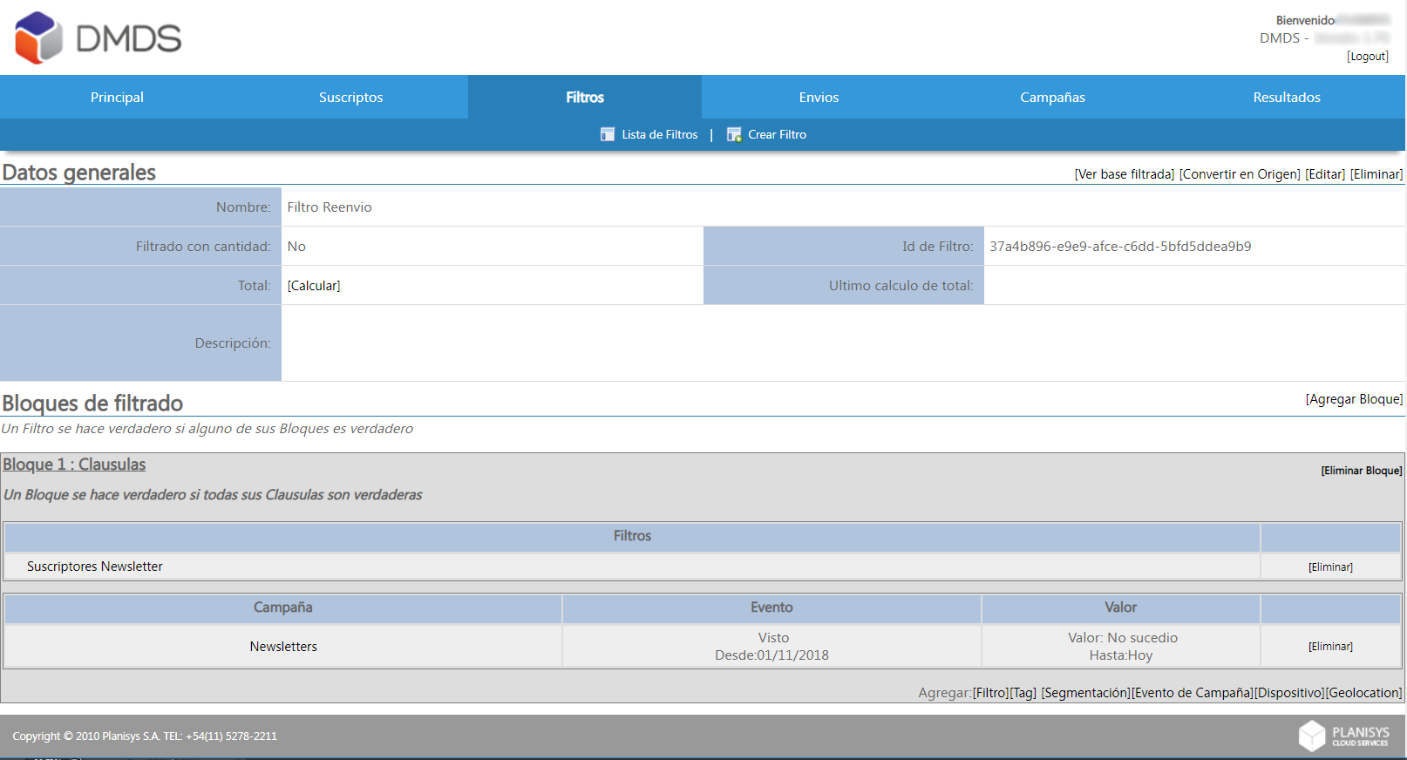Click the Filtro Reenvio name value

pos(330,207)
